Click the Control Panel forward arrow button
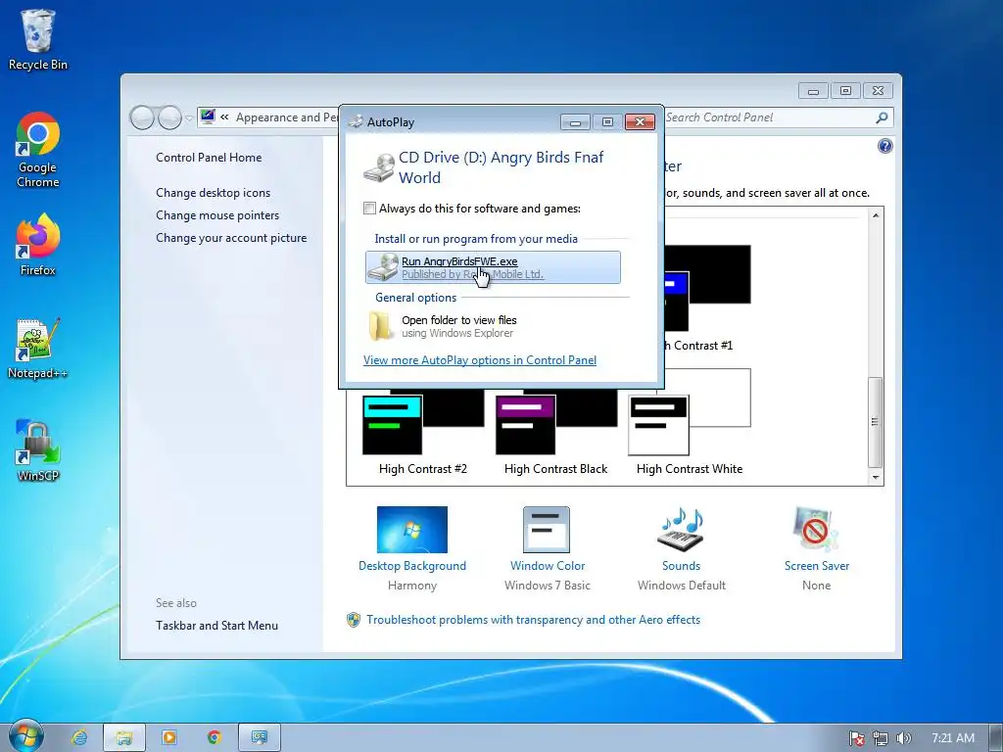Screen dimensions: 1003x752 point(169,117)
